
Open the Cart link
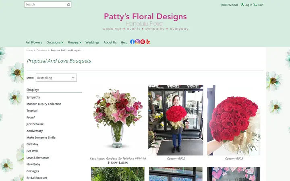[261, 5]
